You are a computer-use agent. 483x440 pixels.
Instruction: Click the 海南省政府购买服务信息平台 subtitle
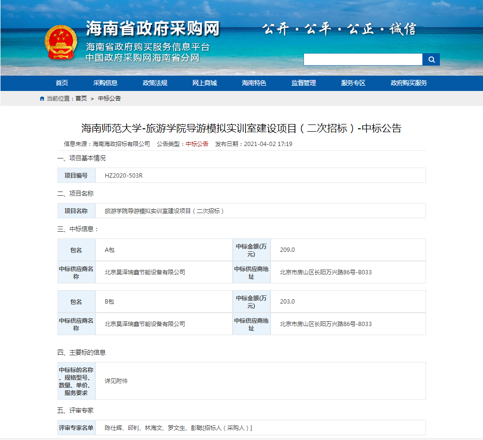(148, 47)
